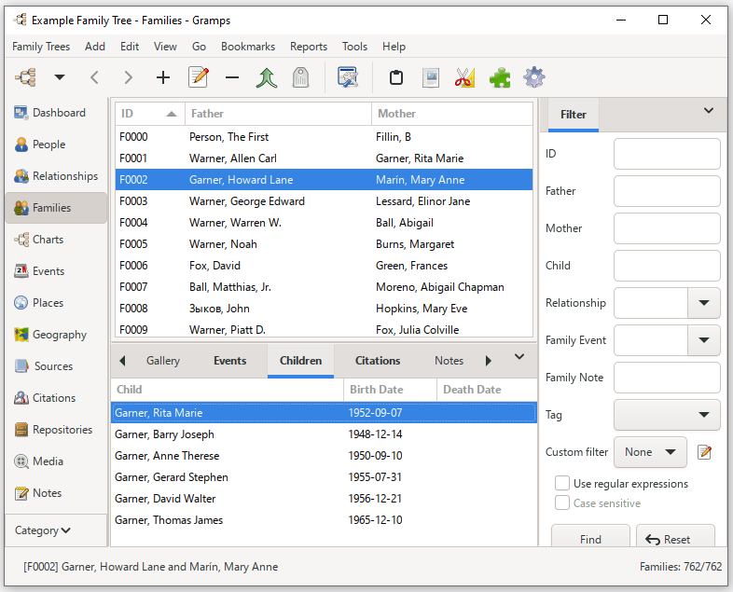Open the tag selected rows icon
The image size is (733, 592).
pyautogui.click(x=300, y=77)
